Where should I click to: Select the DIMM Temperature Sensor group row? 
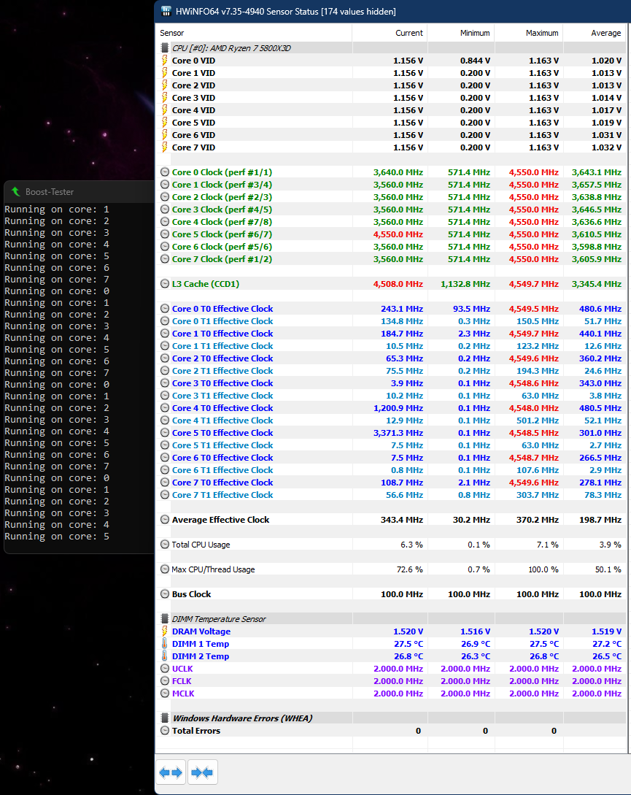pyautogui.click(x=391, y=619)
